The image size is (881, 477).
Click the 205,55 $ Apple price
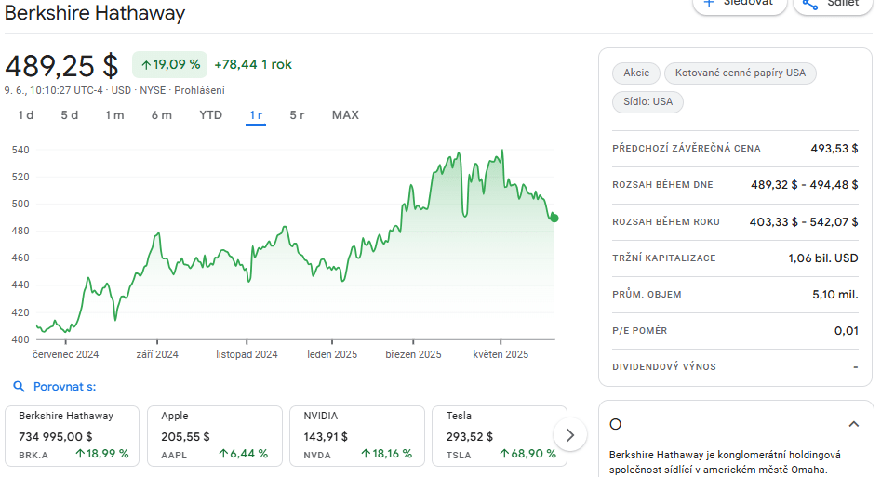[185, 436]
